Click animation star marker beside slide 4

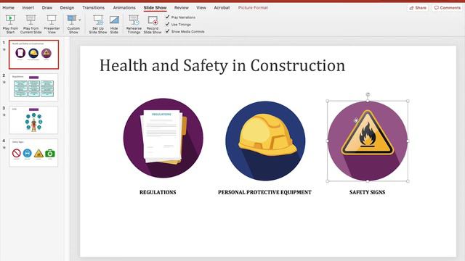[x=4, y=147]
